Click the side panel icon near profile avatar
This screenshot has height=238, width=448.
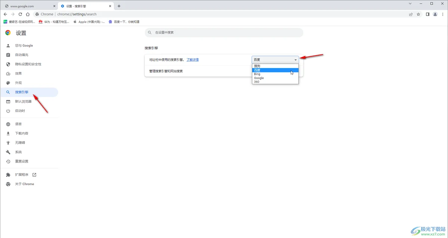click(427, 14)
